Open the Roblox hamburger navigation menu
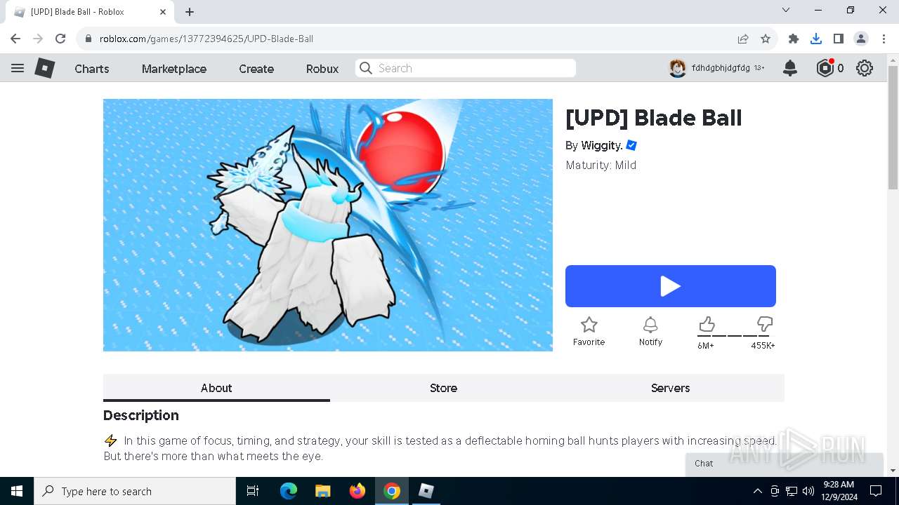The image size is (899, 505). tap(18, 68)
